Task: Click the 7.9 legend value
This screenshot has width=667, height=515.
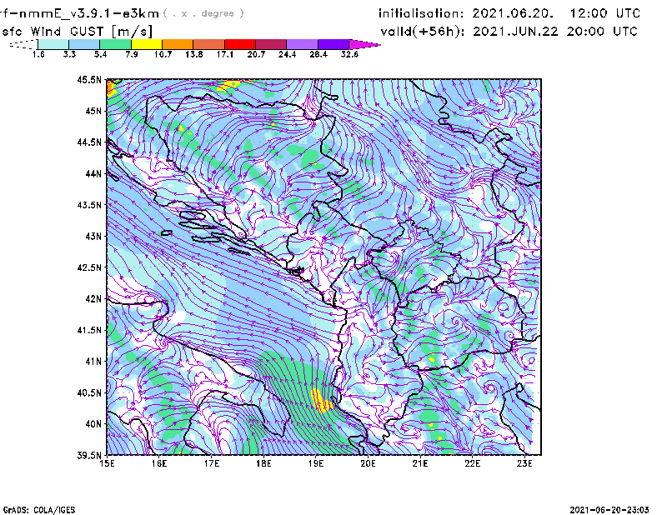Action: click(132, 54)
